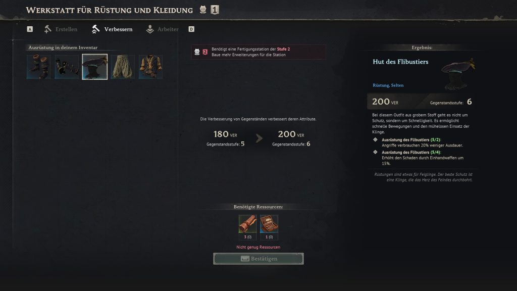Click the hat preview image in Ergebnis panel
Image resolution: width=517 pixels, height=291 pixels.
(x=458, y=74)
